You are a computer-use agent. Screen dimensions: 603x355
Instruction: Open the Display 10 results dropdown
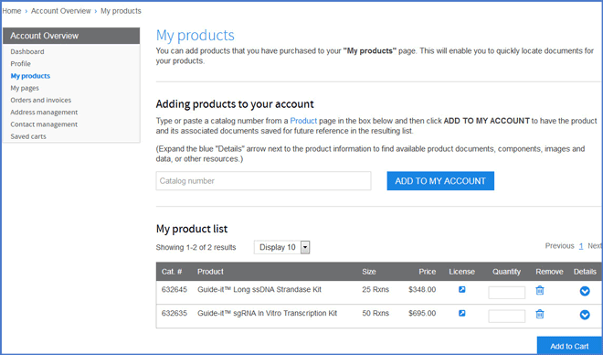pyautogui.click(x=282, y=247)
